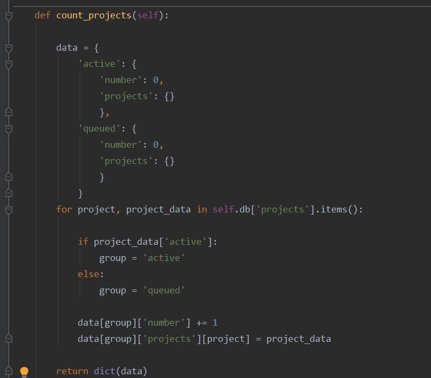The image size is (431, 378).
Task: Click 'projects' key inside the queued block
Action: click(126, 161)
